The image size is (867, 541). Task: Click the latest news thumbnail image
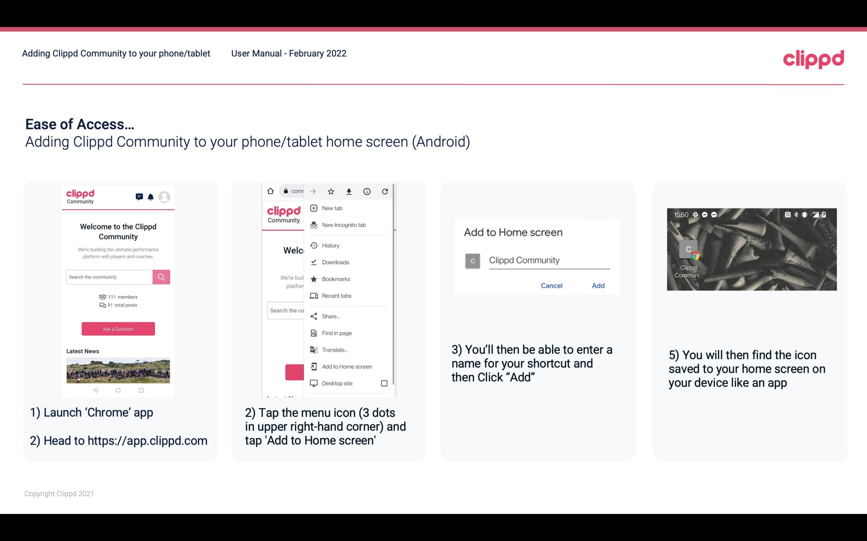[118, 368]
